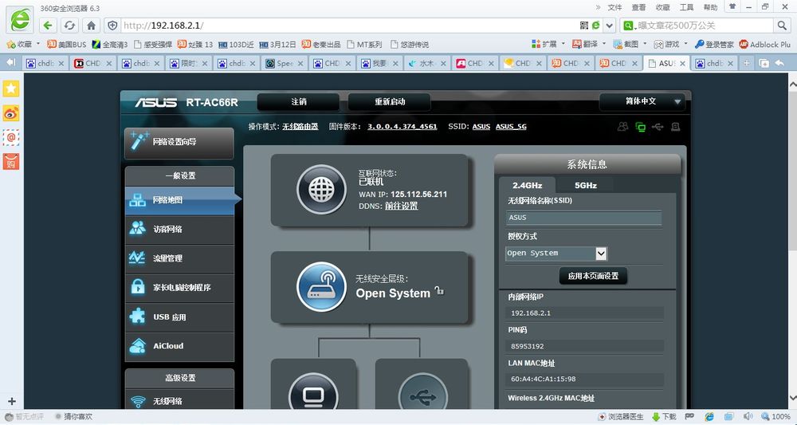Go back with the green arrow button
797x425 pixels.
pos(48,26)
